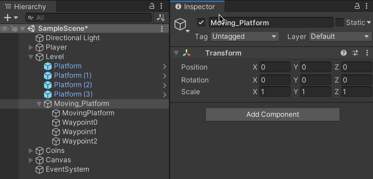Open Transform presets slider icon
Viewport: 373px width, 179px height.
(355, 53)
